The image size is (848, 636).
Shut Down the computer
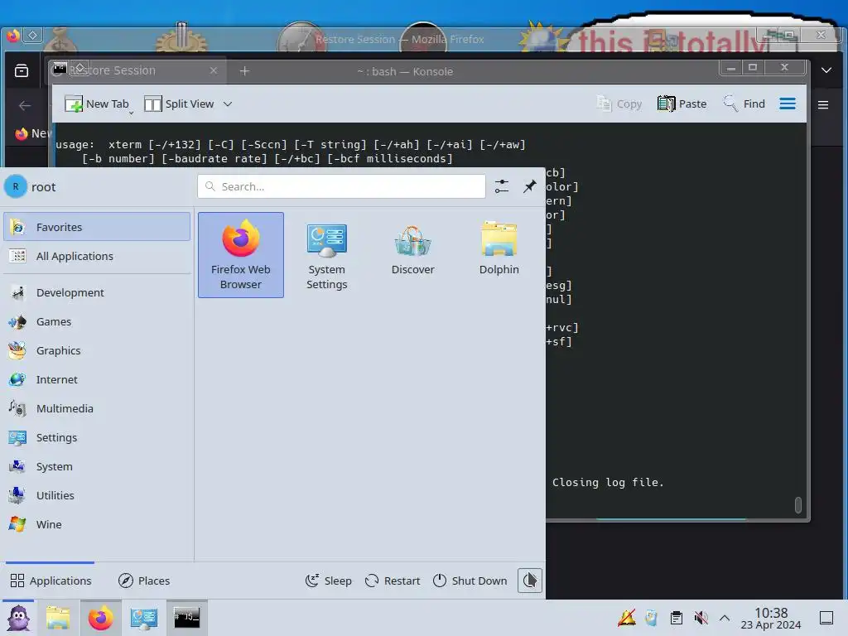tap(470, 581)
